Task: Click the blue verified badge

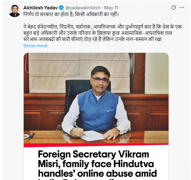Action: click(x=61, y=8)
